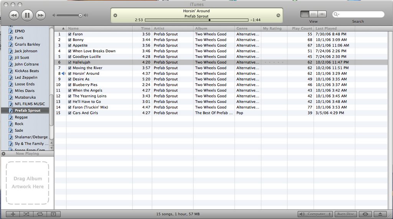Click the eject disc button
The height and width of the screenshot is (219, 393).
tap(380, 214)
